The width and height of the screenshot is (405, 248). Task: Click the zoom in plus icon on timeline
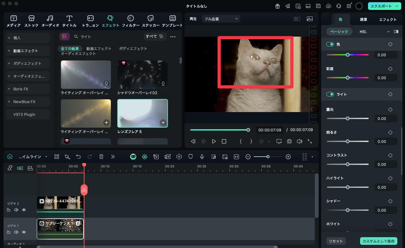pos(288,157)
